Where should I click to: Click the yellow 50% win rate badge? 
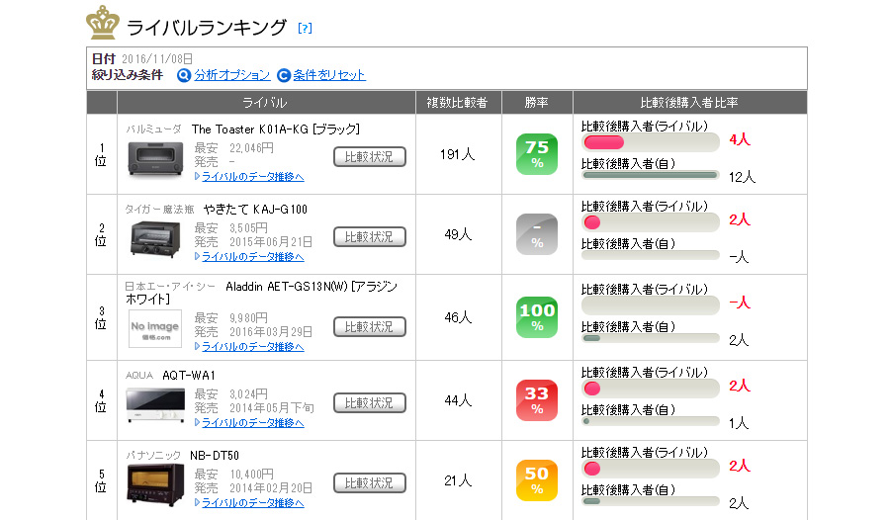536,480
